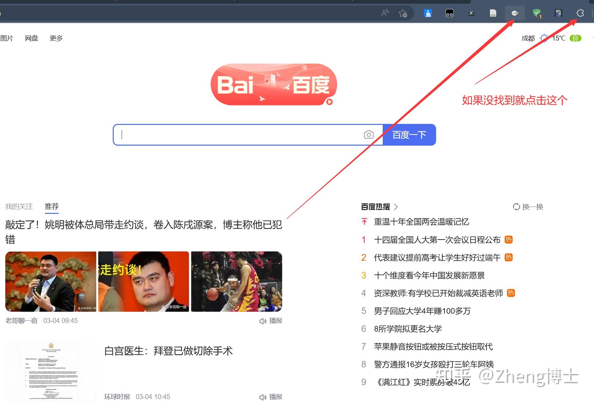Open the basketball game thumbnail
Viewport: 594px width, 403px height.
(237, 281)
